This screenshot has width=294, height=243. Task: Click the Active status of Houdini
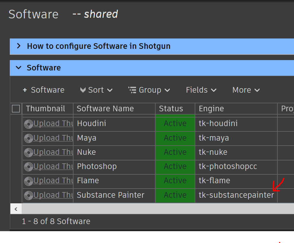tap(175, 124)
